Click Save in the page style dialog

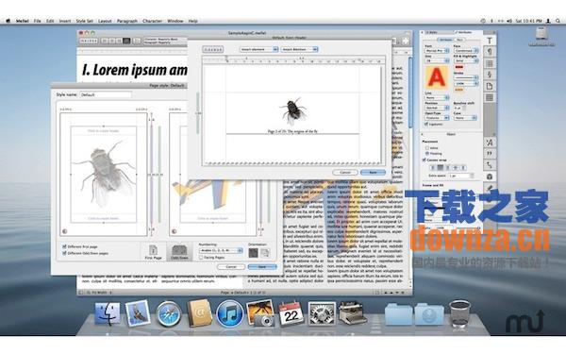tap(262, 266)
